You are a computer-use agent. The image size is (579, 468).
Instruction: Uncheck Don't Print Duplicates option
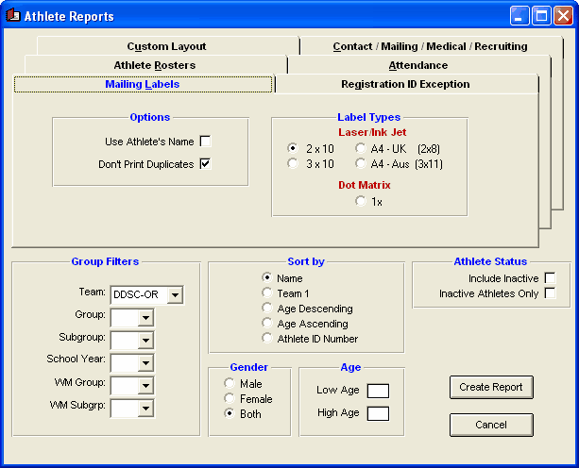click(x=205, y=163)
